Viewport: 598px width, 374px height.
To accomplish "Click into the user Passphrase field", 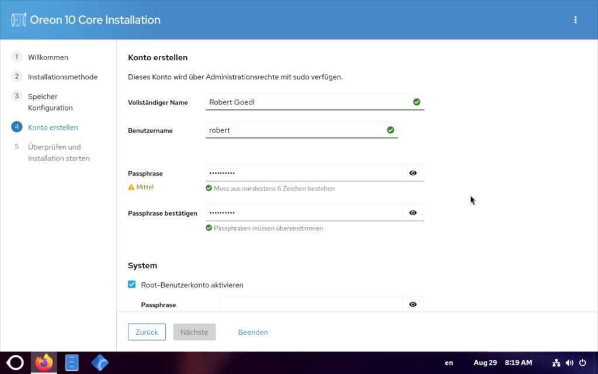I will point(304,173).
